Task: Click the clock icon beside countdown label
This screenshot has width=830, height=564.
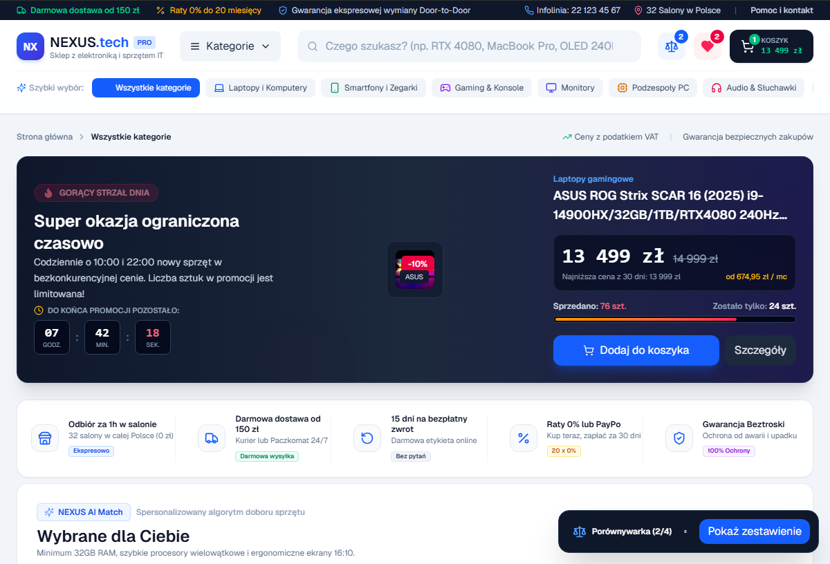Action: [39, 310]
